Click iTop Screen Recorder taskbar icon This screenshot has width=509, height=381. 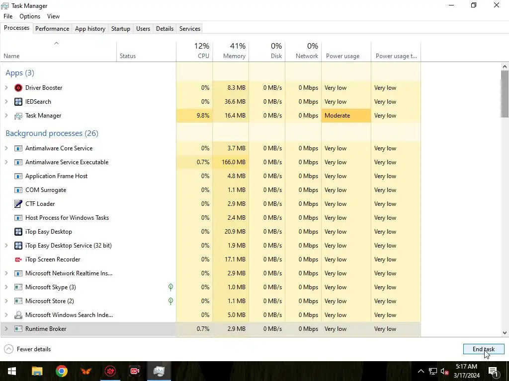(135, 371)
